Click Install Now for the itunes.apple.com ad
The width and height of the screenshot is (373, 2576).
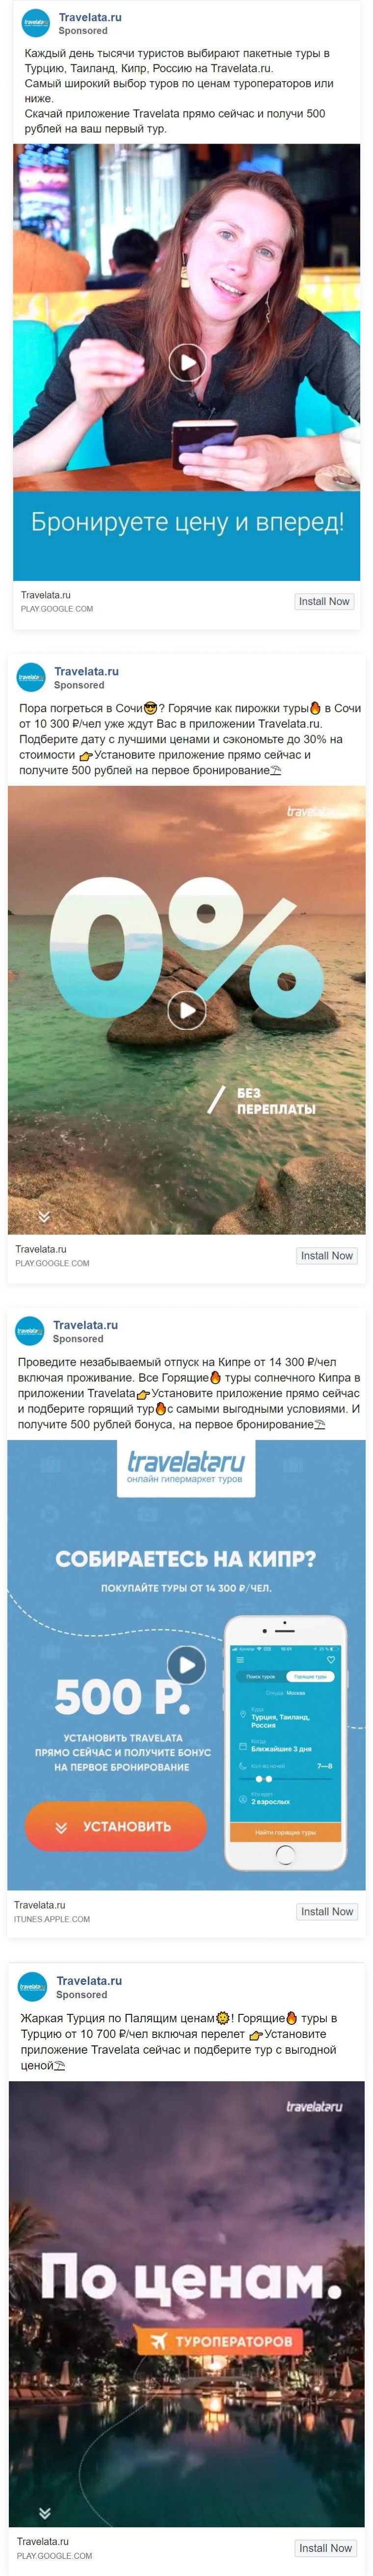tap(327, 1911)
